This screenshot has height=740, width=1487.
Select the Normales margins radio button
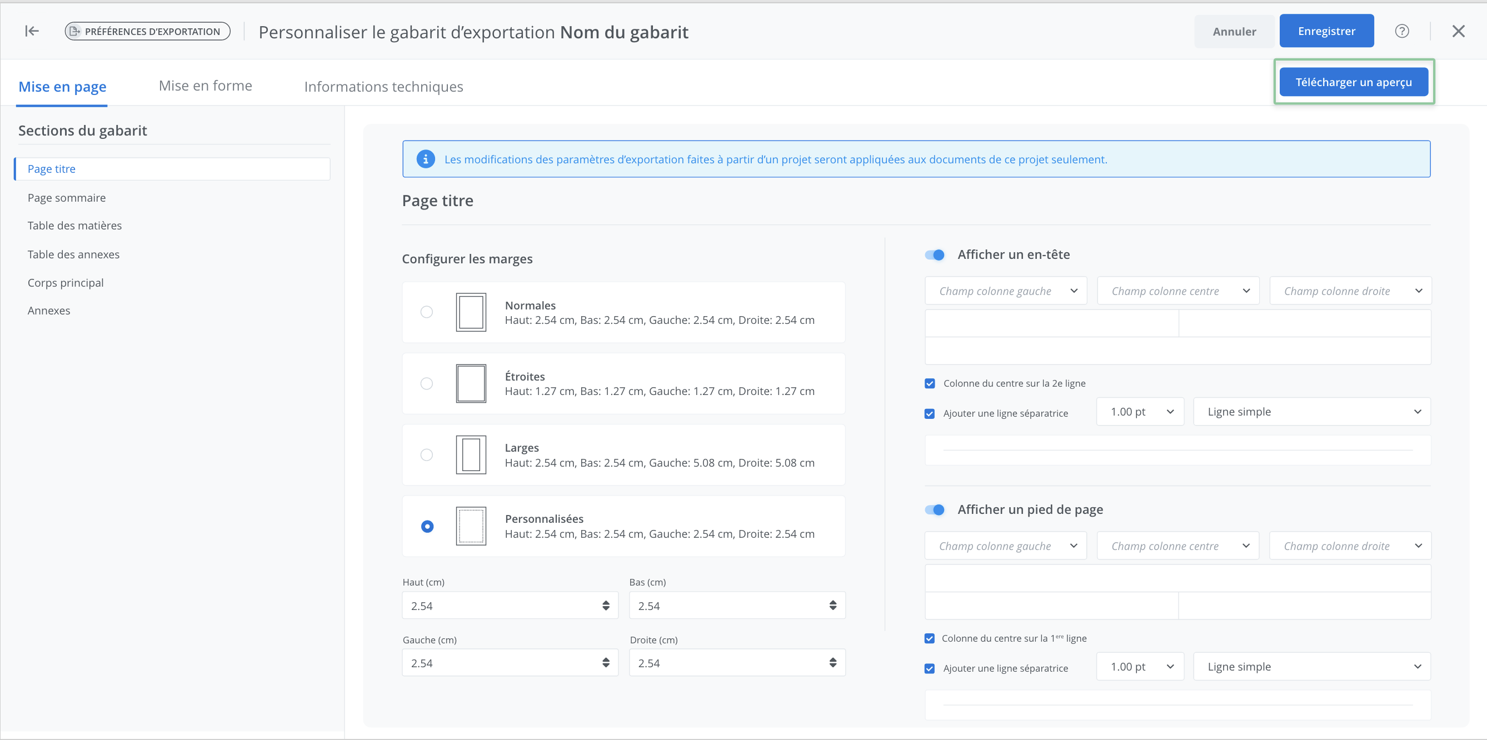tap(427, 312)
